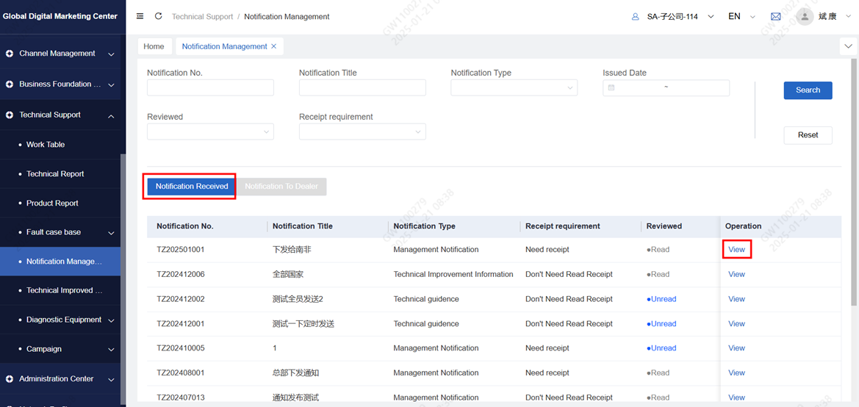Click the Search button
This screenshot has width=859, height=407.
coord(808,90)
